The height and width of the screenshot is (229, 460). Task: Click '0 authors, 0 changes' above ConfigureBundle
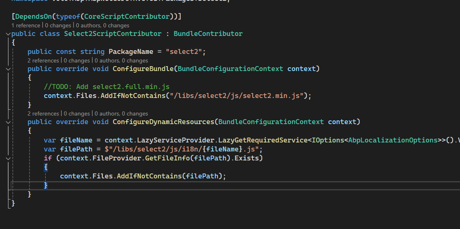[121, 60]
